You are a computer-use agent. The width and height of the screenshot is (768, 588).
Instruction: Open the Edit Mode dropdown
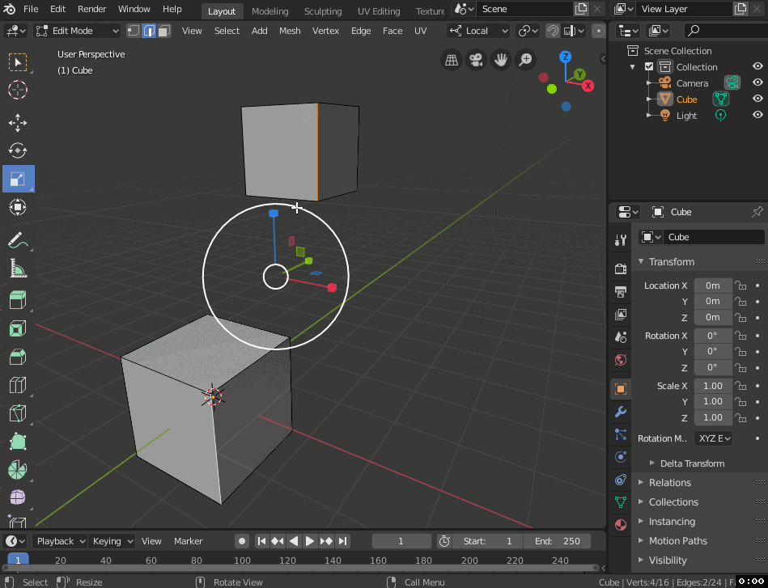pos(73,30)
